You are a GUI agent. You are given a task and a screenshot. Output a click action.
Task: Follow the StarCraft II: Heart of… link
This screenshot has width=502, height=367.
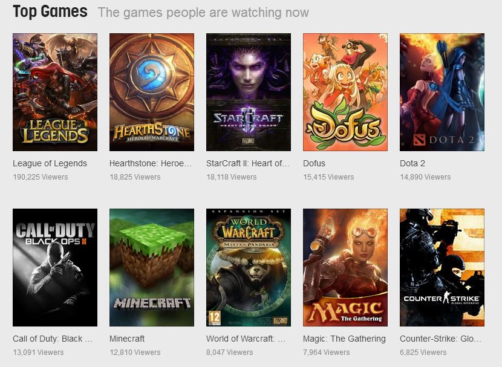pyautogui.click(x=248, y=163)
